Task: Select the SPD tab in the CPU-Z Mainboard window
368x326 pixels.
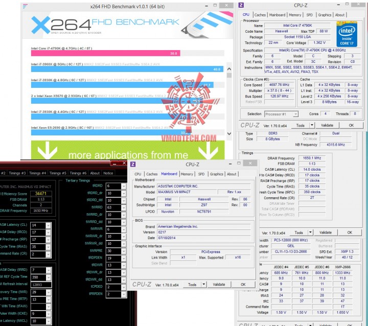Action: click(x=201, y=174)
